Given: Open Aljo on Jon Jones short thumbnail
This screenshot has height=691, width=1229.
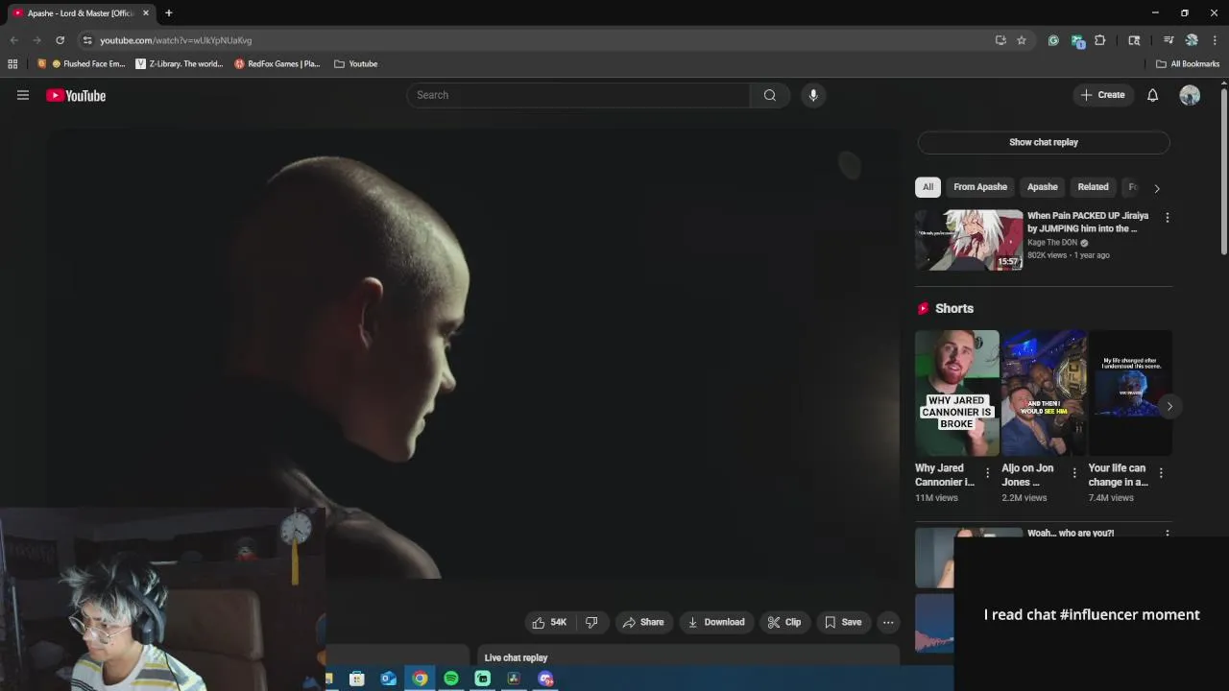Looking at the screenshot, I should coord(1044,393).
